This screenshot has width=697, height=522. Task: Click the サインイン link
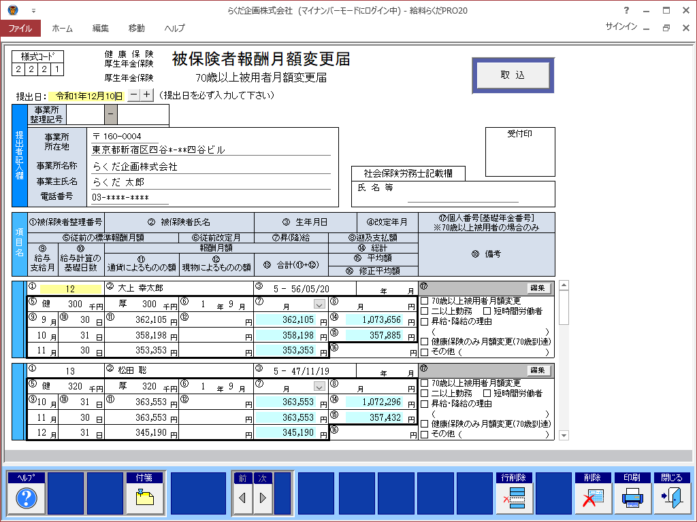click(x=621, y=27)
